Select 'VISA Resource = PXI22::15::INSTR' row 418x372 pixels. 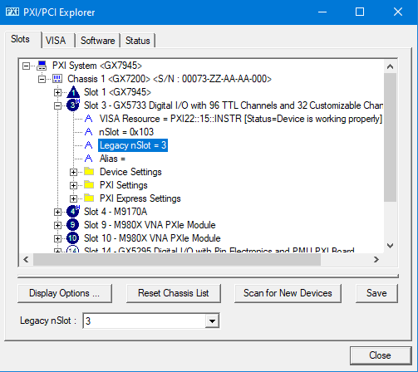pos(241,119)
